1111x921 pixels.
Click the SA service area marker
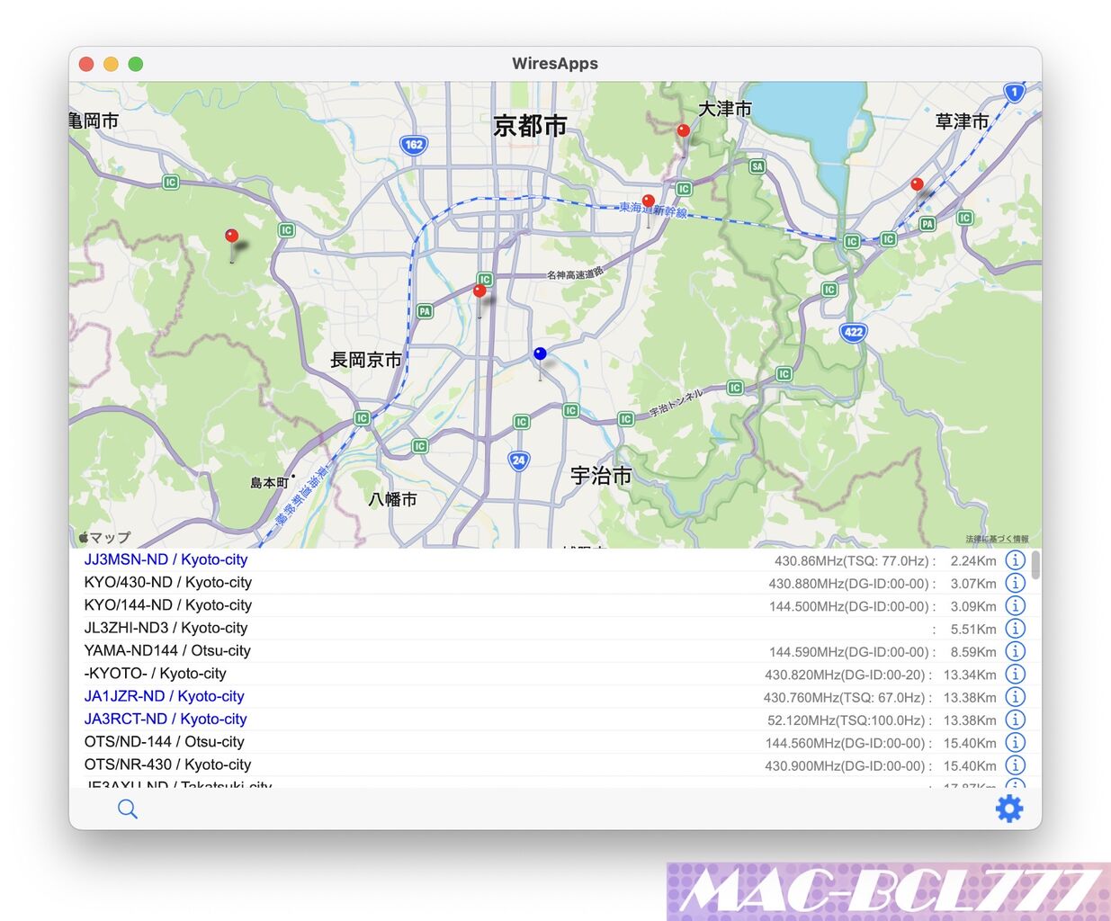tap(757, 166)
